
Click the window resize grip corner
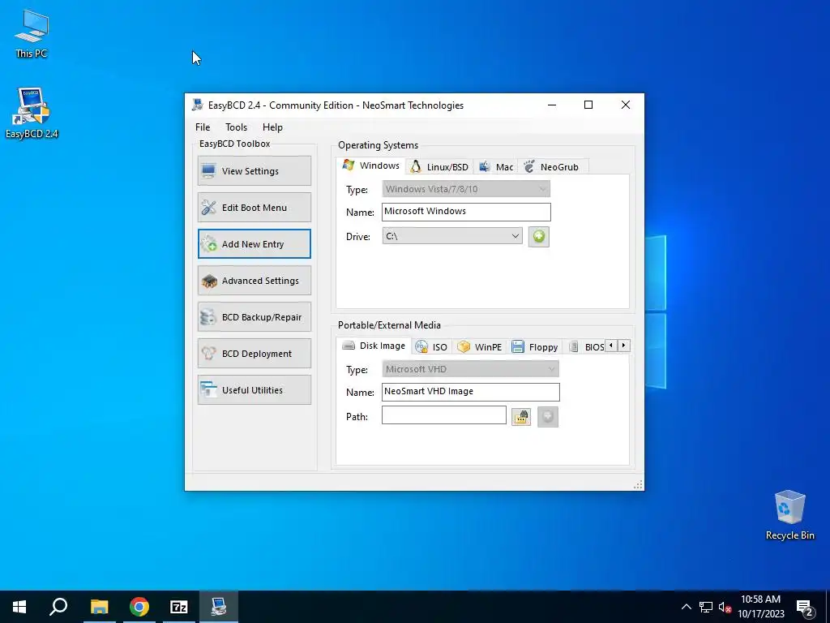coord(638,485)
